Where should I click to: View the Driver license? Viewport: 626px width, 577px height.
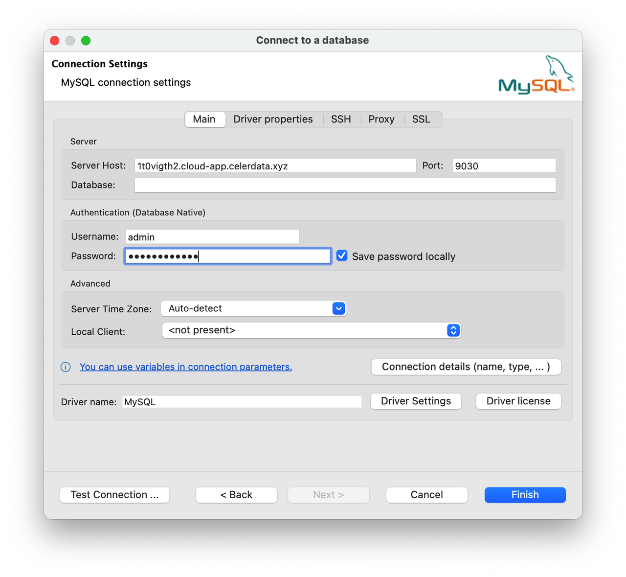pyautogui.click(x=518, y=401)
